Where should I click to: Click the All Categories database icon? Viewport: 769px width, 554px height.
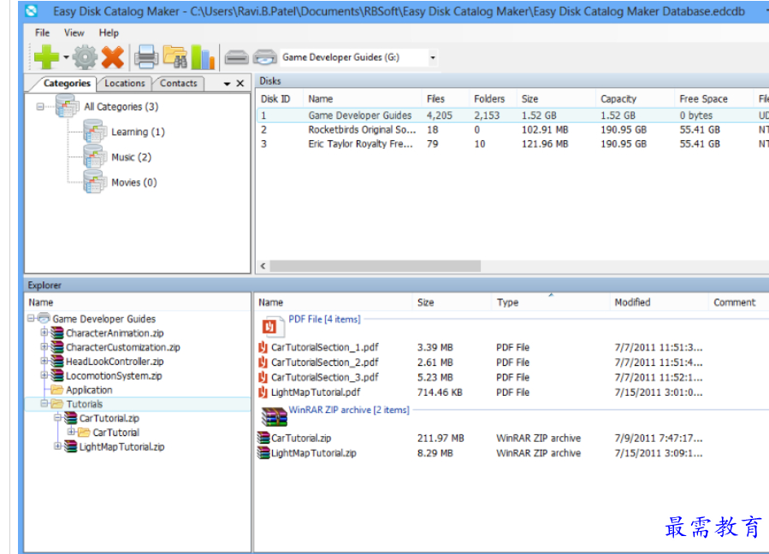68,106
